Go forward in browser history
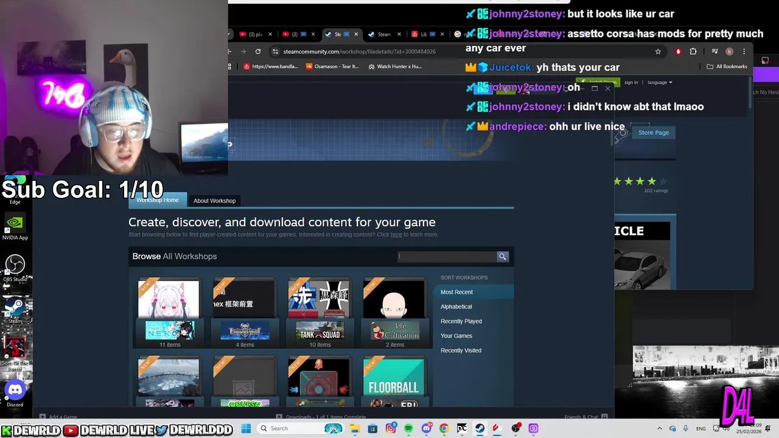 tap(243, 52)
